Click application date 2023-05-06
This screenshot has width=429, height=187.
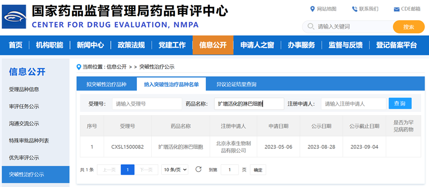[278, 147]
